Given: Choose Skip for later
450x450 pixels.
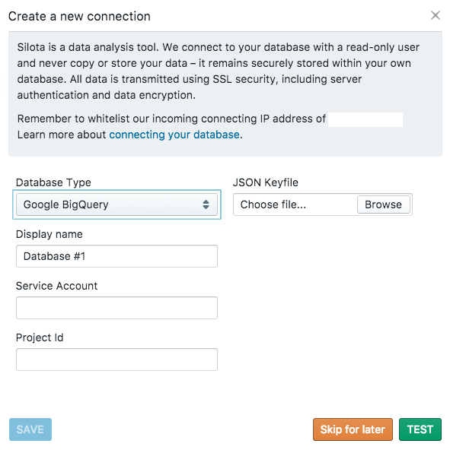Looking at the screenshot, I should pos(353,429).
